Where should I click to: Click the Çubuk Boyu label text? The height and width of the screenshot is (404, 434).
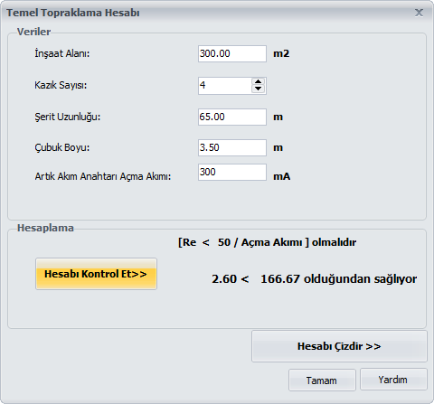click(x=62, y=147)
